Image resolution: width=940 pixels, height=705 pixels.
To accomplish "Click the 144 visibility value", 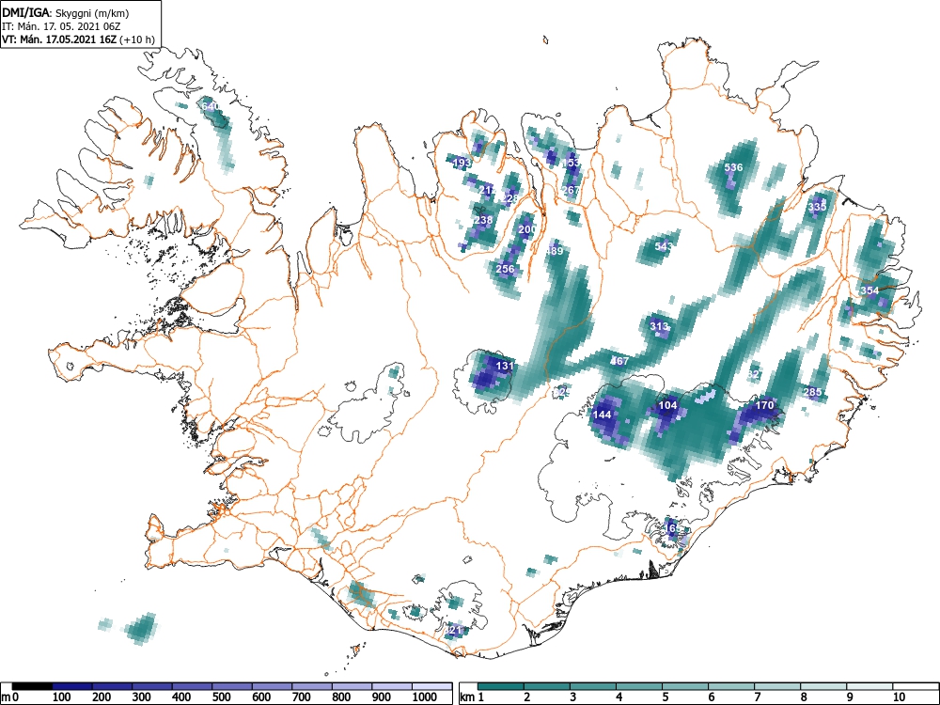I will [x=602, y=415].
